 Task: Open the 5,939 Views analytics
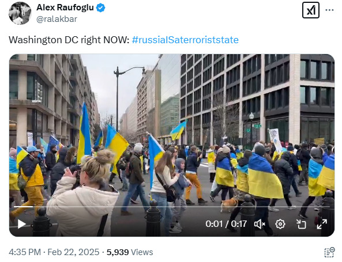click(130, 252)
